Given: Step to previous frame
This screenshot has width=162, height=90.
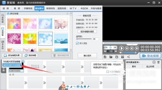Looking at the screenshot, I should 132,48.
